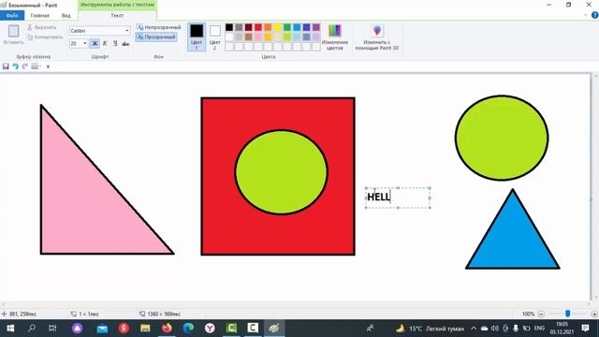Click Изменить с помощью Paint 3D

[376, 37]
